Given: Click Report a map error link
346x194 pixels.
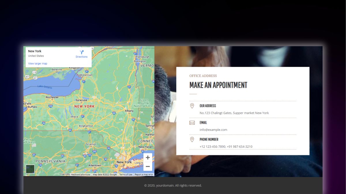Looking at the screenshot, I should point(144,174).
